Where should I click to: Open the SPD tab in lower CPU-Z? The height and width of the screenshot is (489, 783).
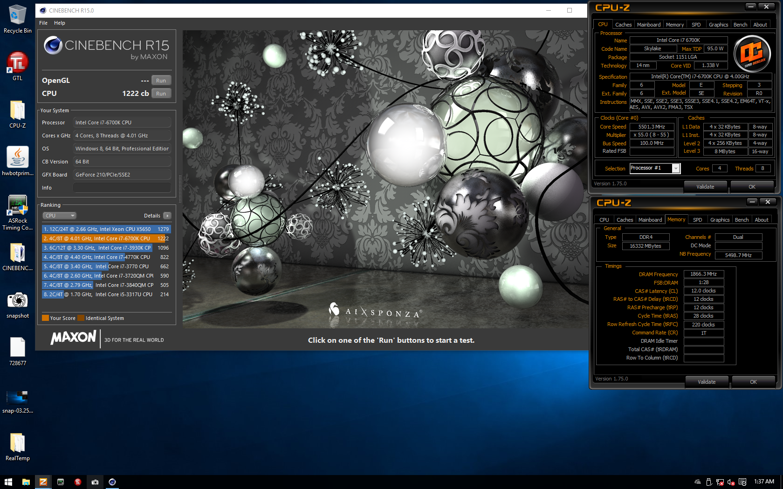point(697,220)
